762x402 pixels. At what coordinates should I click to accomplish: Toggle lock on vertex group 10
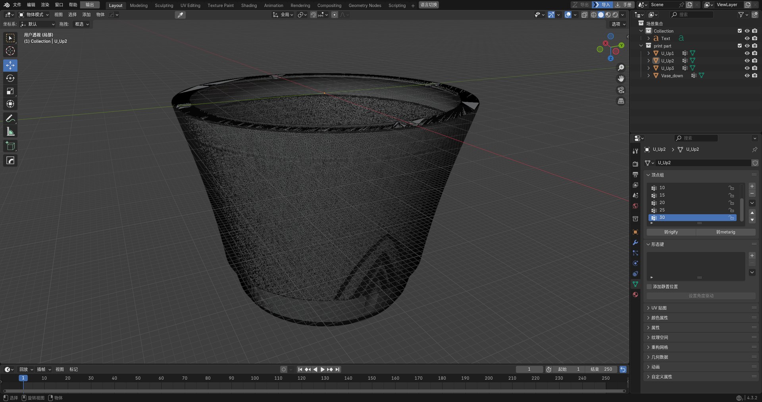pyautogui.click(x=731, y=188)
